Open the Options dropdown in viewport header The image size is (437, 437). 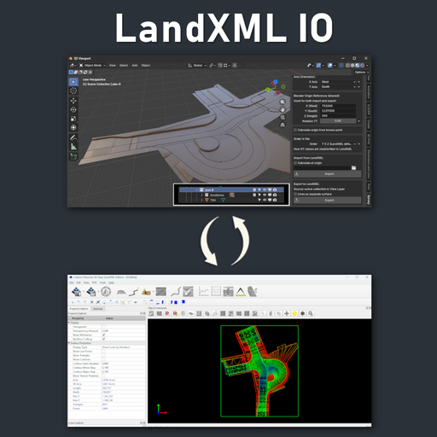361,73
